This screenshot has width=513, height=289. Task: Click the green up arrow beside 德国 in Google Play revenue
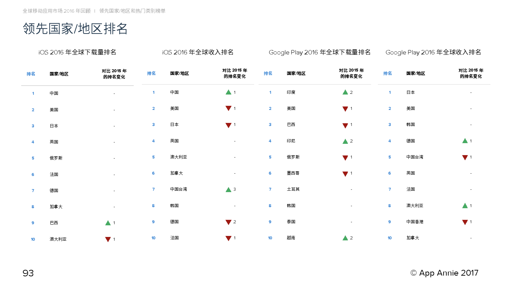click(465, 141)
